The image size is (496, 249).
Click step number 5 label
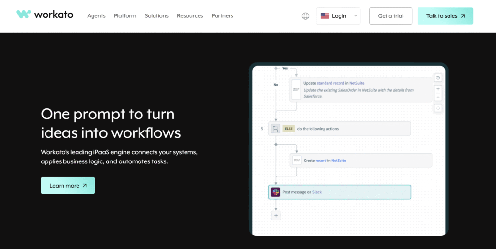pos(261,129)
